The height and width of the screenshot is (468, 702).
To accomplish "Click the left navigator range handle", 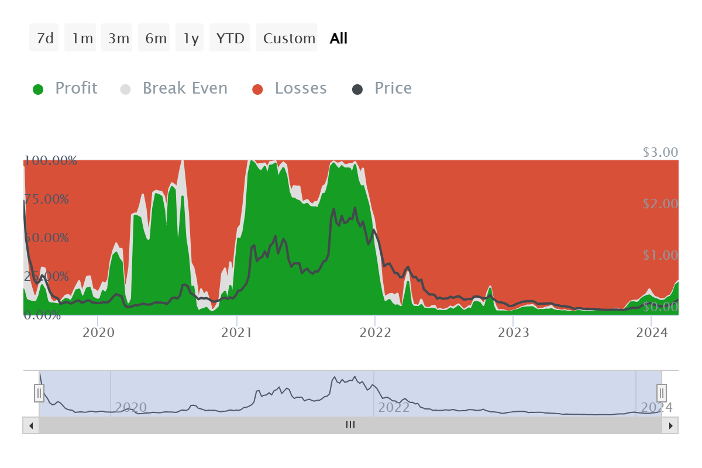I will click(x=39, y=393).
